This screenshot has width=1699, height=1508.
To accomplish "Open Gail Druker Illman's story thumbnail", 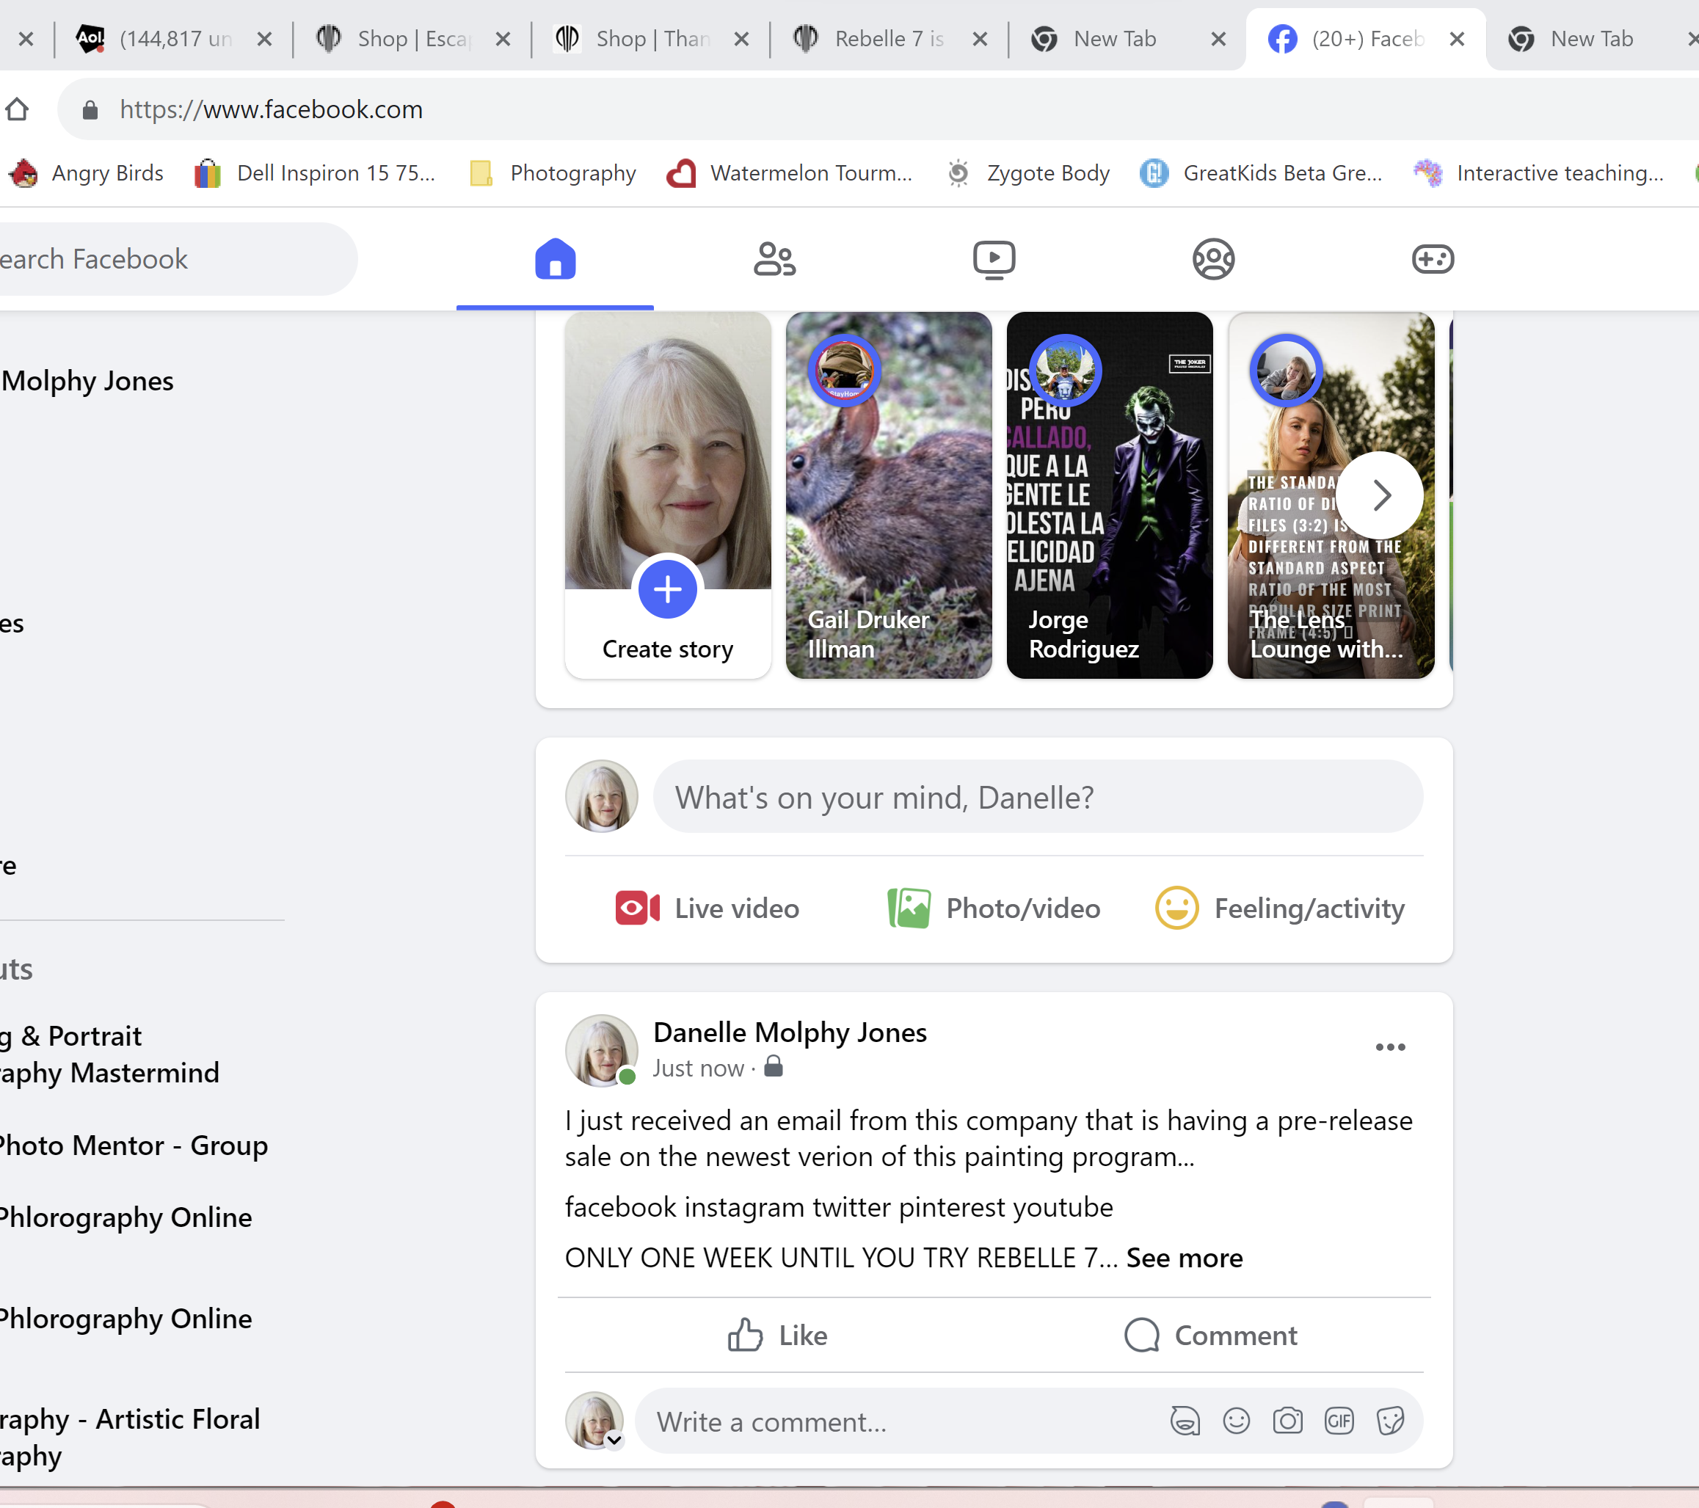I will (x=888, y=495).
